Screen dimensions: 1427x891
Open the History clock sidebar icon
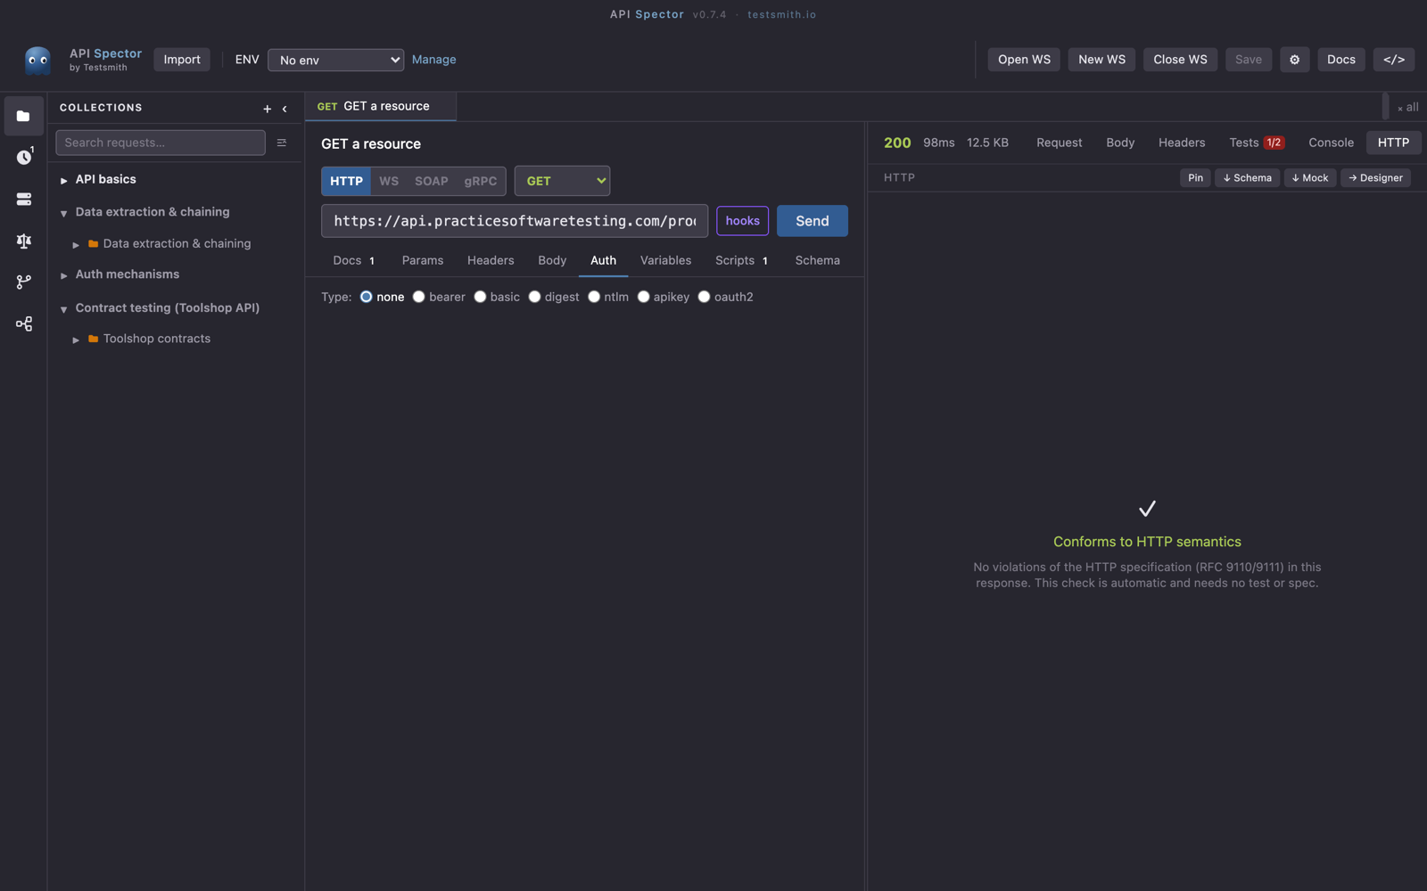[x=23, y=157]
